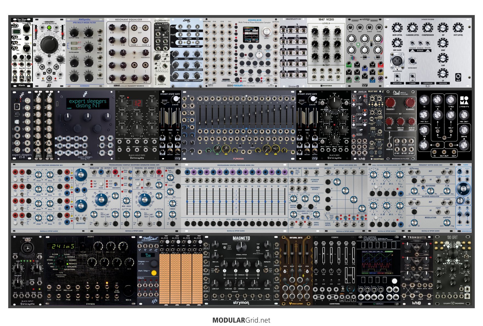Click the MICROPHONE XLR socket on the vocoder
483x326 pixels.
(x=397, y=61)
